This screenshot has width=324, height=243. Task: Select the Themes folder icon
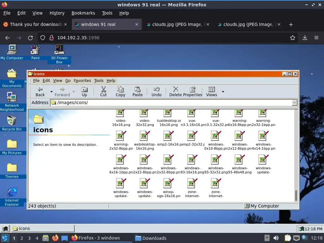click(12, 171)
